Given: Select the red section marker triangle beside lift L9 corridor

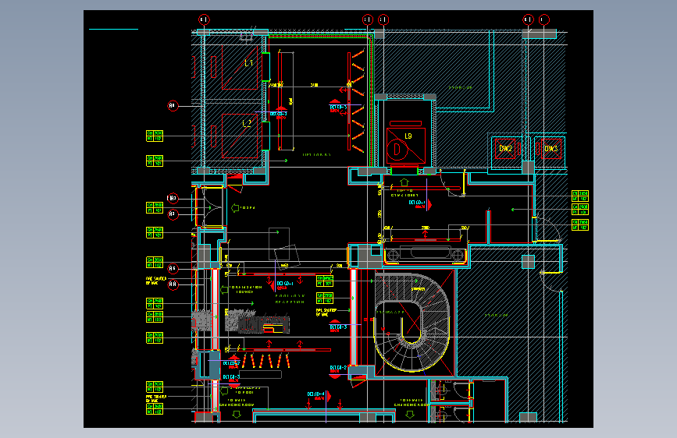Looking at the screenshot, I should coord(429,204).
